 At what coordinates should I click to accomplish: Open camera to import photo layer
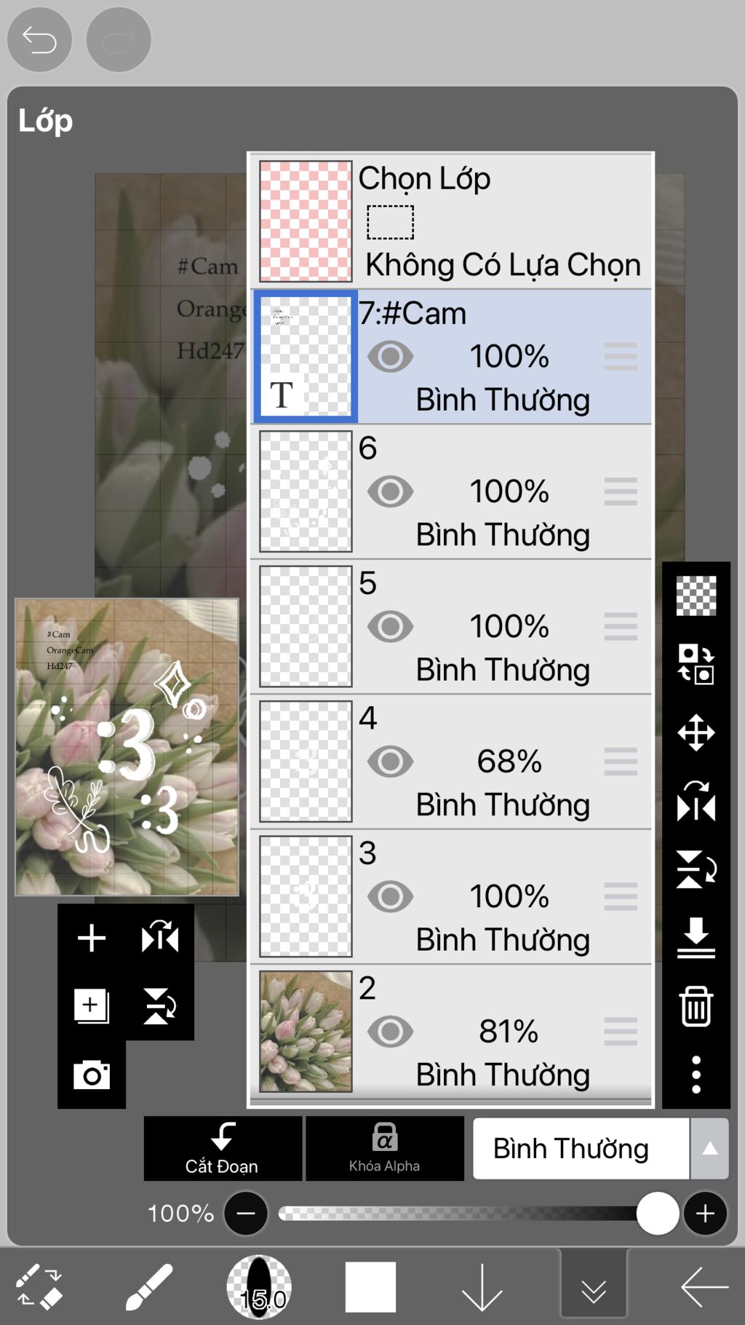(92, 1075)
